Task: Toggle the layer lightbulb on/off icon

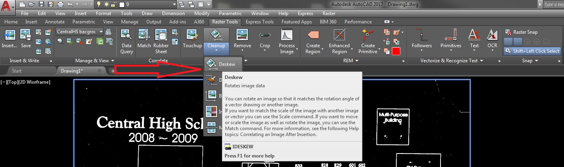Action: pos(98,5)
